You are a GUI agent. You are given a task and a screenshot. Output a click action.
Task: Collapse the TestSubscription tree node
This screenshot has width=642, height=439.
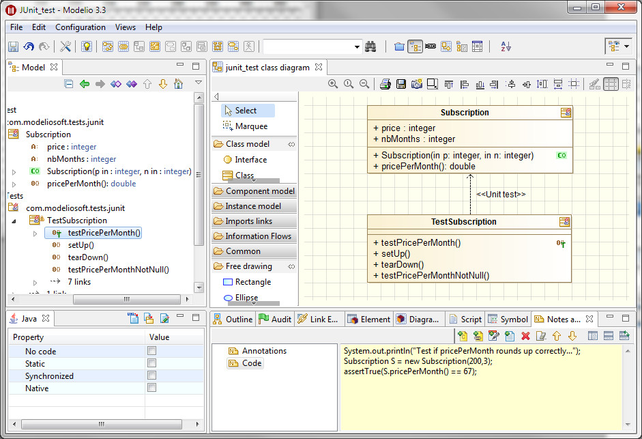pos(14,221)
